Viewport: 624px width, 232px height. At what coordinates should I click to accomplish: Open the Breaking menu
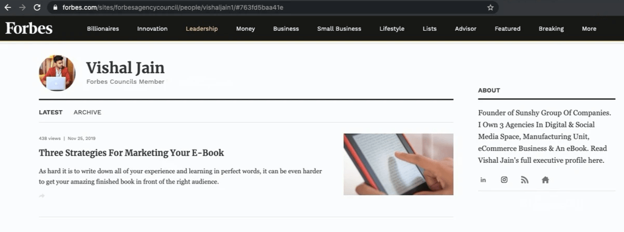coord(551,29)
